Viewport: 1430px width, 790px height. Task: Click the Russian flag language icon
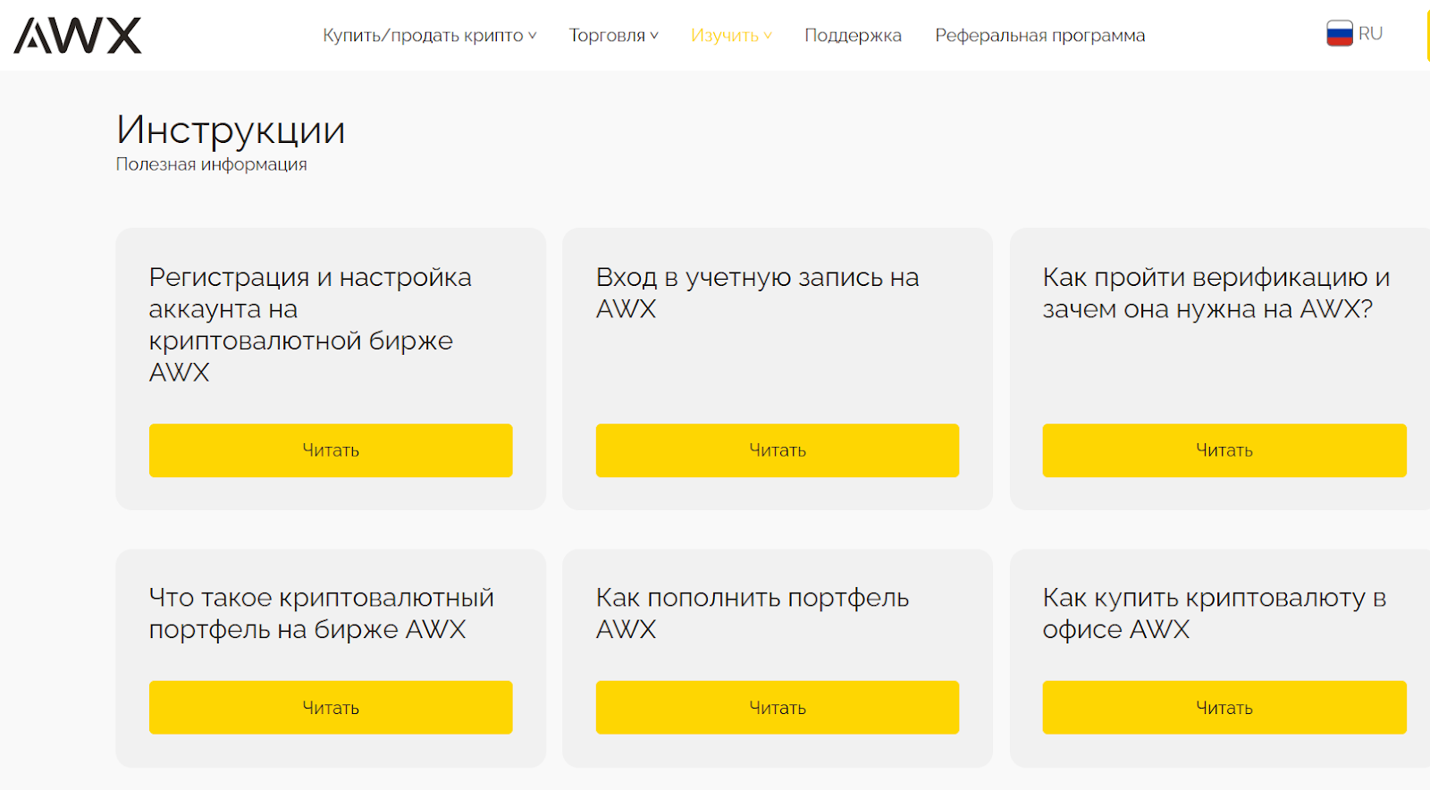1339,34
